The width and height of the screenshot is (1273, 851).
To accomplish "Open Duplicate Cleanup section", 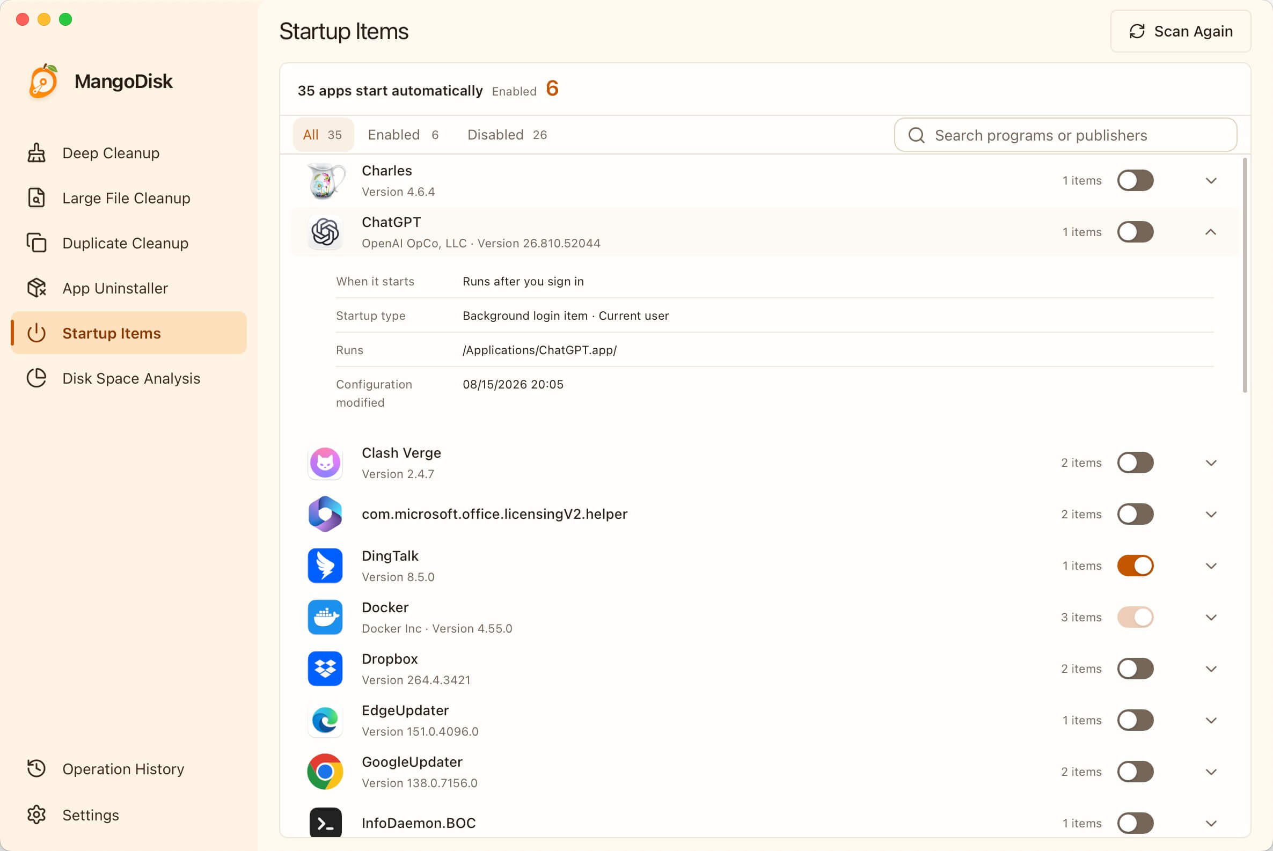I will click(x=129, y=243).
